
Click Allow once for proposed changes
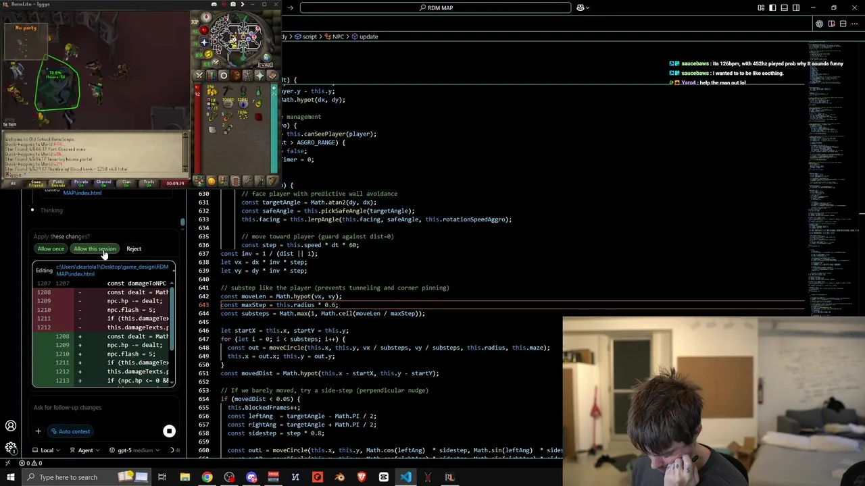point(51,249)
